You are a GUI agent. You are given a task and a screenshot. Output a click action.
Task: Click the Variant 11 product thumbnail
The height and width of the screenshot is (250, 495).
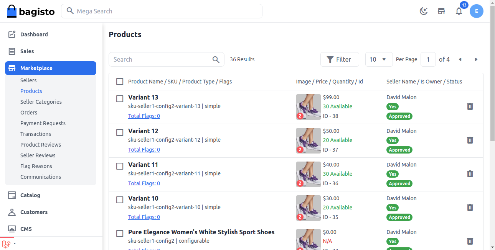coord(308,174)
